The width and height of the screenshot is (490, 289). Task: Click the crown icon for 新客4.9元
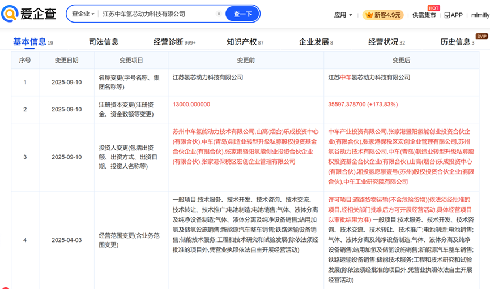pos(368,15)
